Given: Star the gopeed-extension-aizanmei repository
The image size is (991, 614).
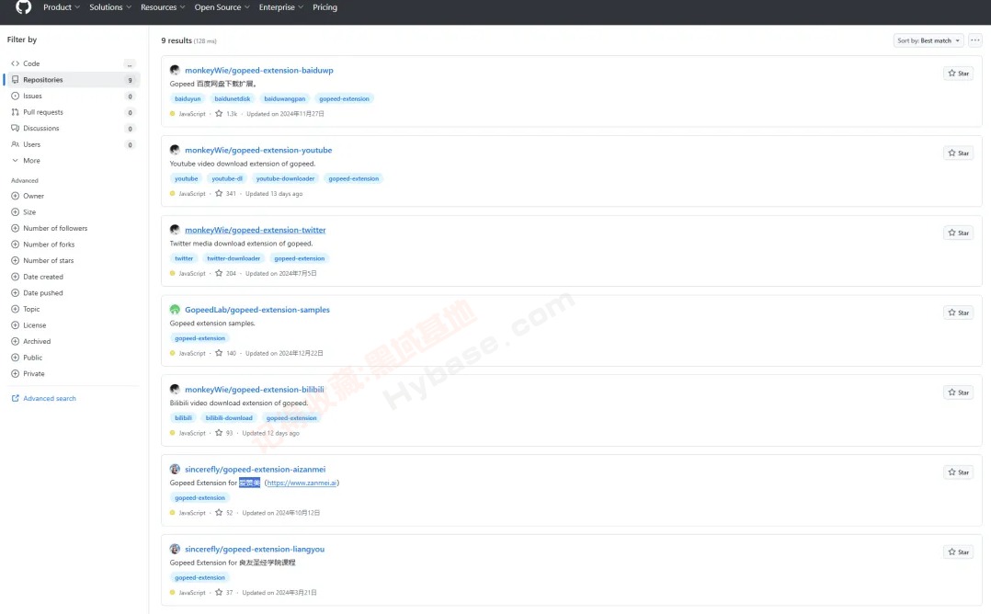Looking at the screenshot, I should 958,472.
